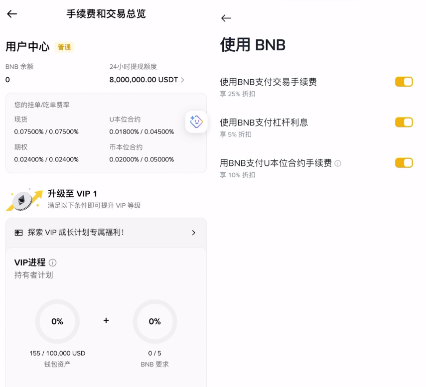Click the 您的挂单/吃单费率 label
Screen dimensions: 426x387
[42, 105]
